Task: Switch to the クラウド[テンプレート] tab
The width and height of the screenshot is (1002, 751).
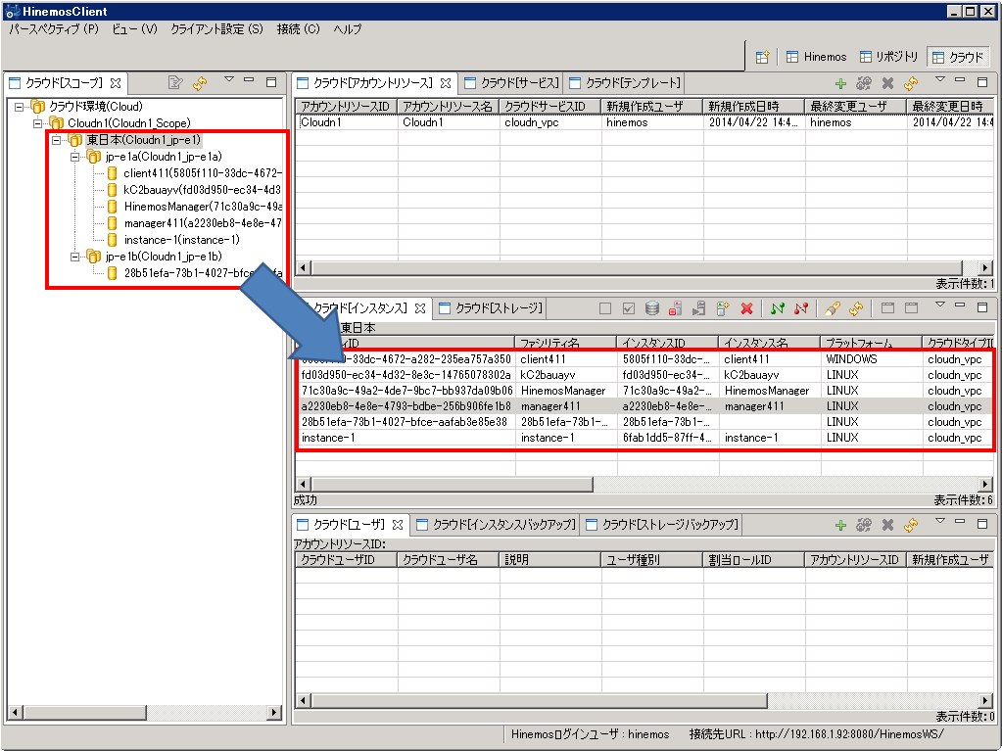Action: [x=625, y=83]
